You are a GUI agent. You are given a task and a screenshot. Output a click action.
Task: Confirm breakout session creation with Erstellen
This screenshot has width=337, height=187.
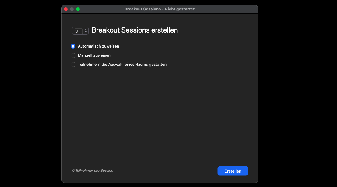(x=233, y=171)
